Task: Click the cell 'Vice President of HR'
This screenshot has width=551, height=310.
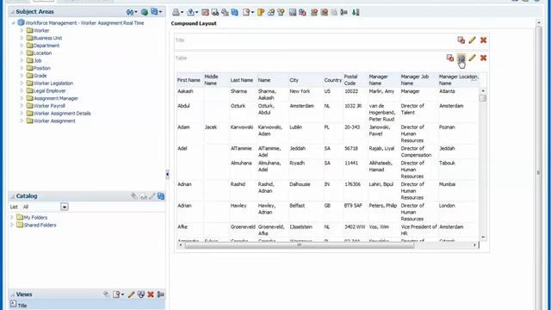Action: (419, 230)
